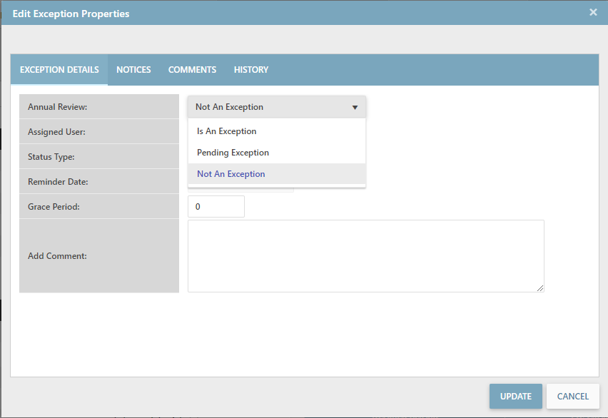Choose the 'Pending Exception' option
This screenshot has height=418, width=608.
pos(233,153)
